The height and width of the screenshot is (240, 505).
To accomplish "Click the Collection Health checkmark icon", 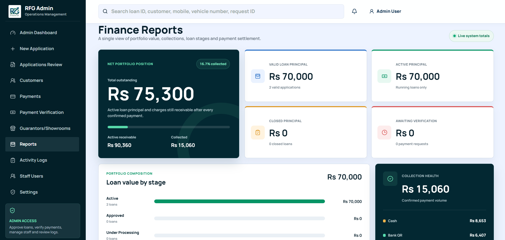I will pyautogui.click(x=390, y=179).
